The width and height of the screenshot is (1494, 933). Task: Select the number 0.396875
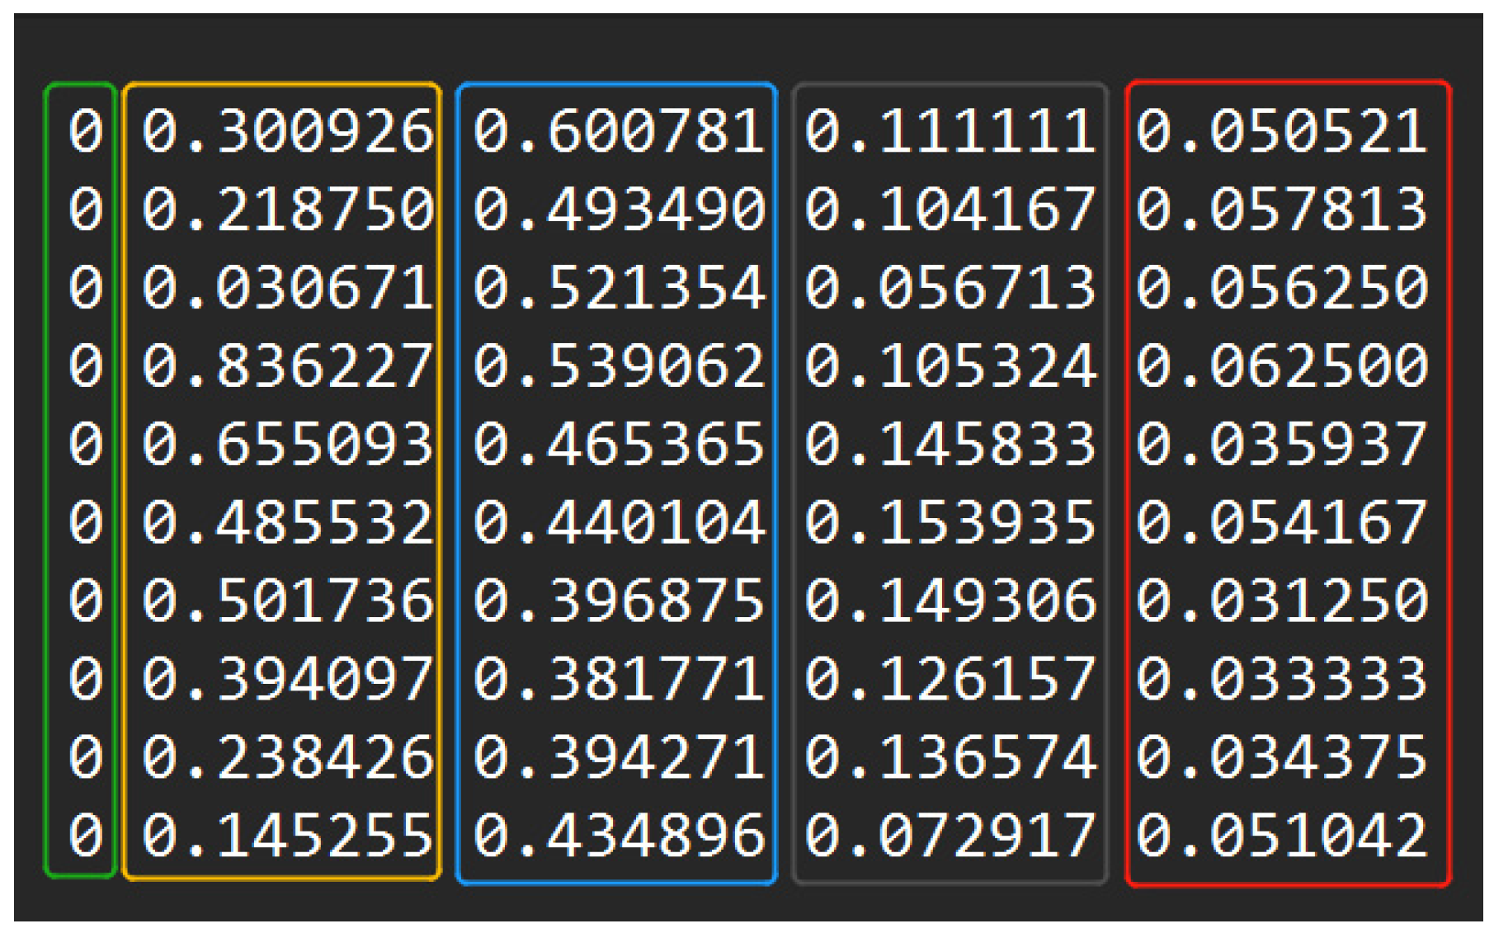point(618,601)
